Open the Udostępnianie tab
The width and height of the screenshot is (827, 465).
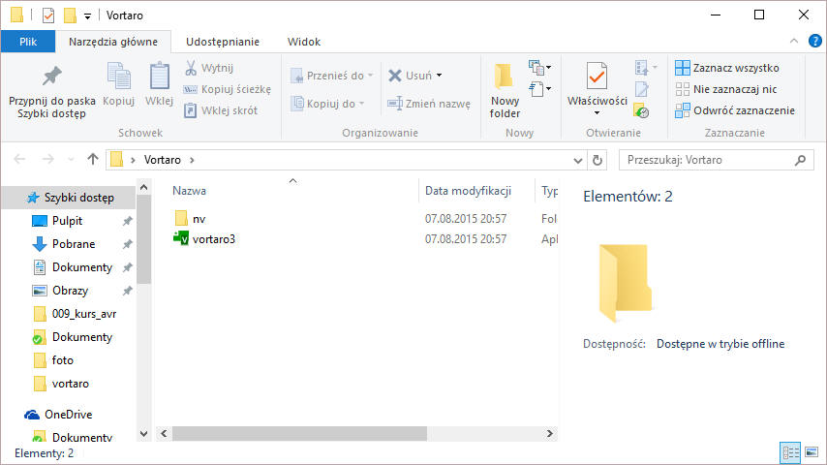coord(223,42)
